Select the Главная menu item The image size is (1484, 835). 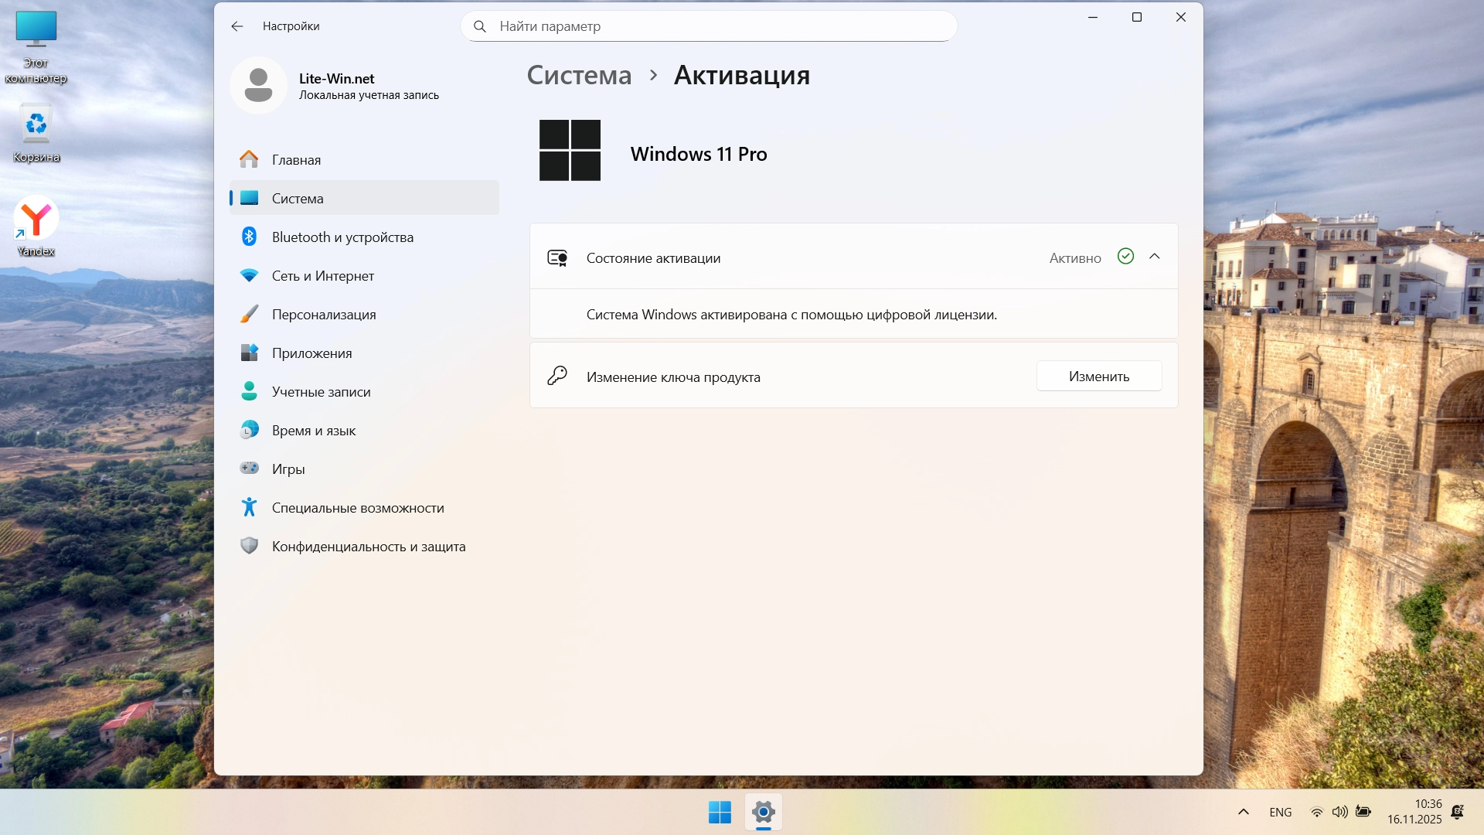[x=296, y=160]
